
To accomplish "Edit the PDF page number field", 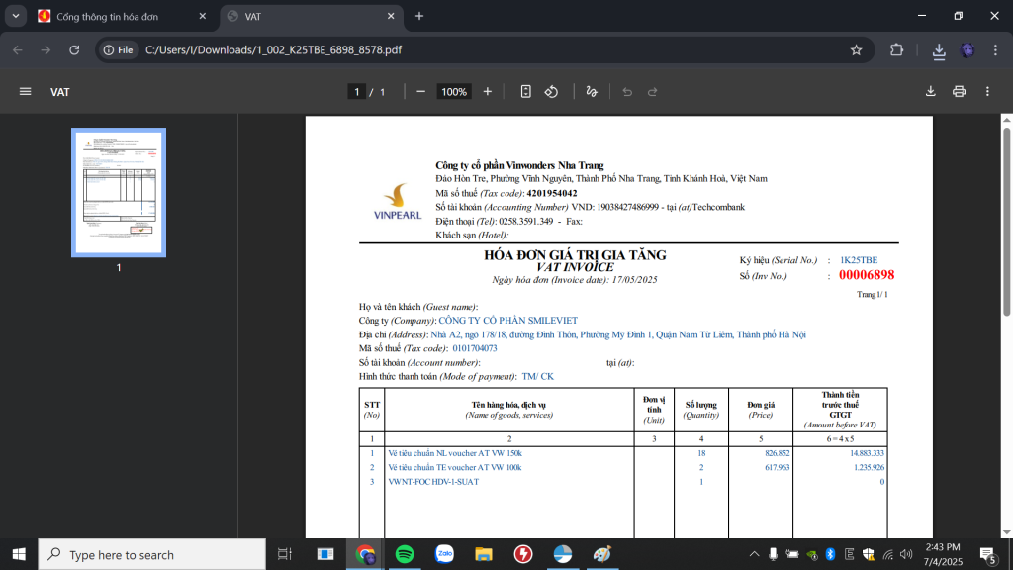I will tap(356, 92).
